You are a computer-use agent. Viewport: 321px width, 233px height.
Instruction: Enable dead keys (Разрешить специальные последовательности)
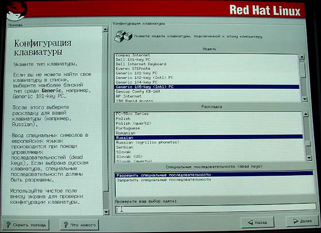pos(214,175)
